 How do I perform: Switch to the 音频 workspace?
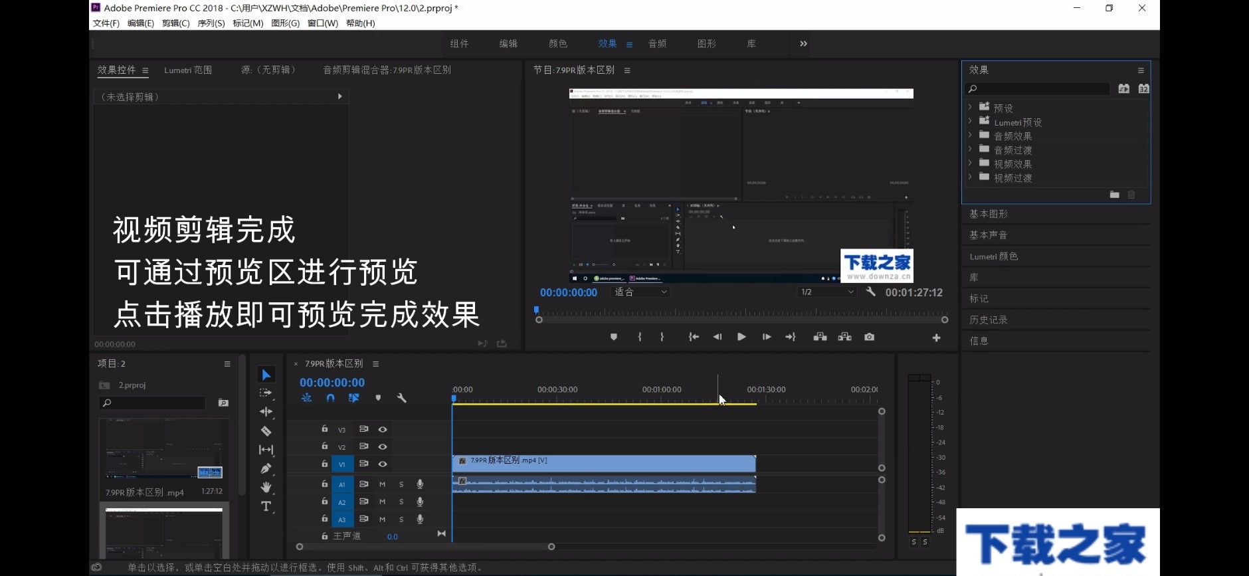click(x=658, y=44)
